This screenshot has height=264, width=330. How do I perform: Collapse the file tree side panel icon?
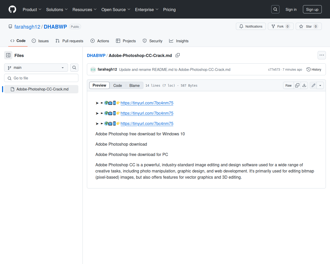click(8, 55)
